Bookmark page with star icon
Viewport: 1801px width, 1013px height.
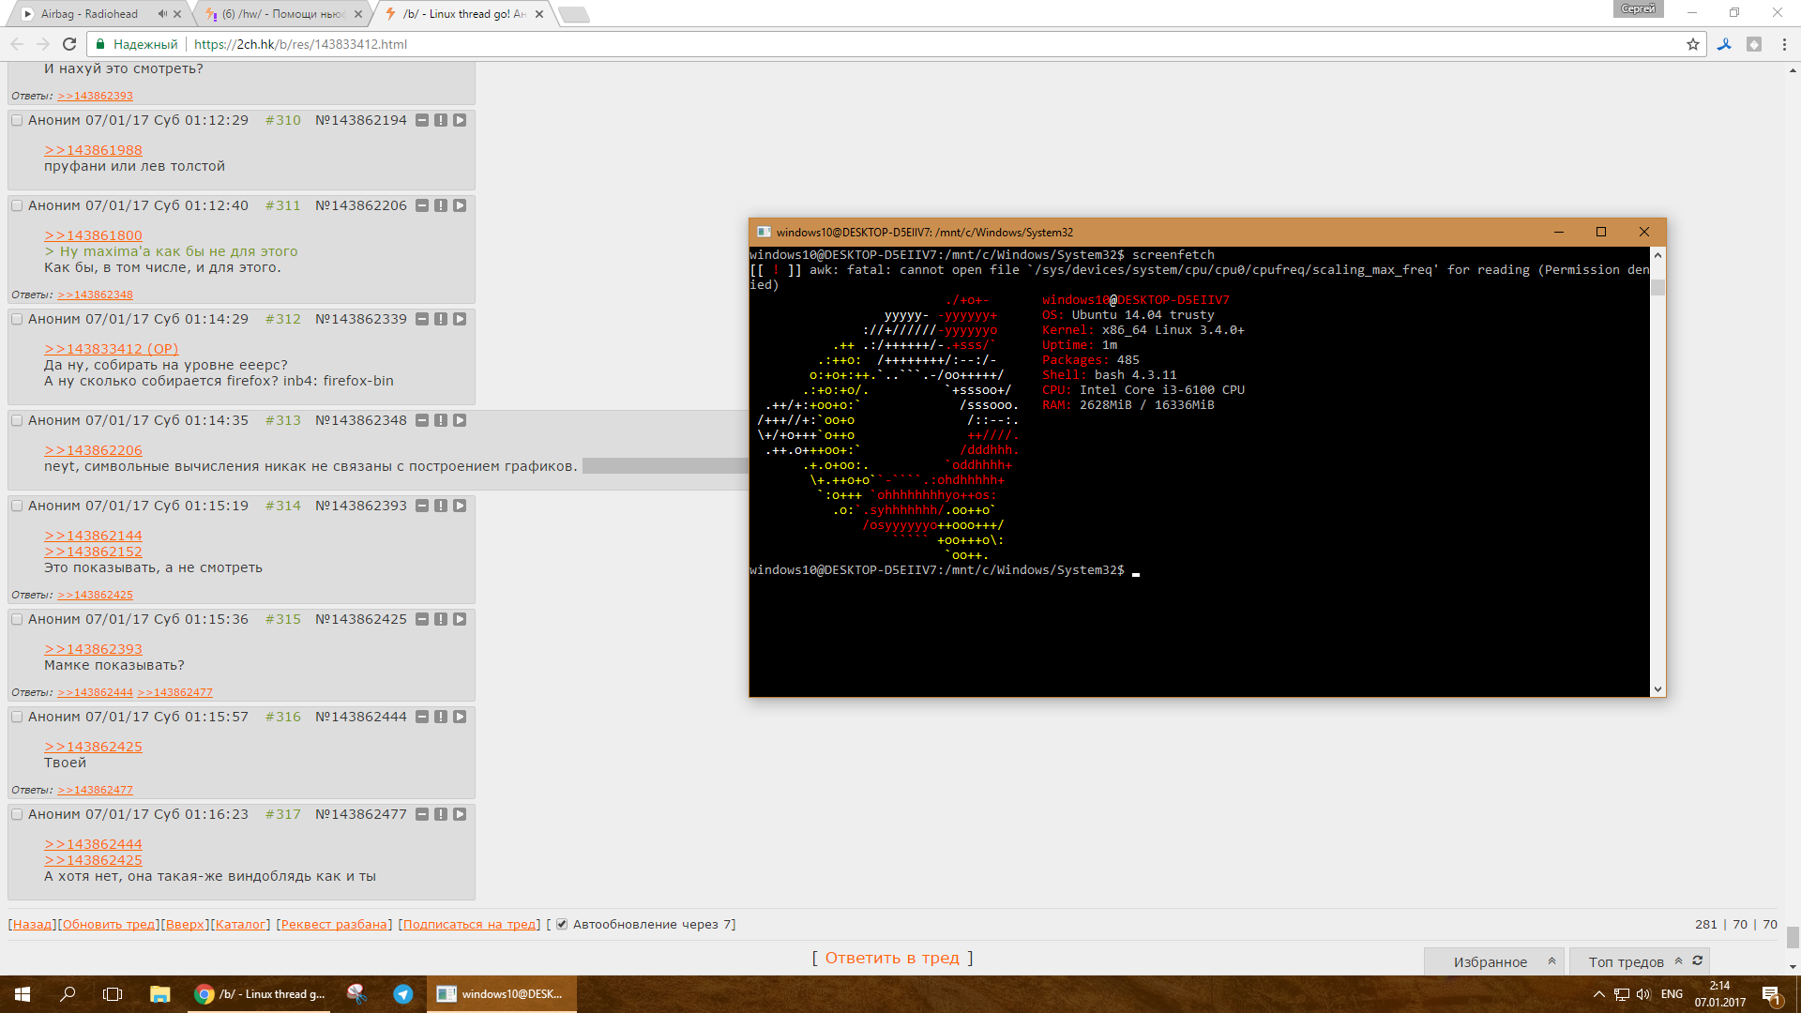1693,44
